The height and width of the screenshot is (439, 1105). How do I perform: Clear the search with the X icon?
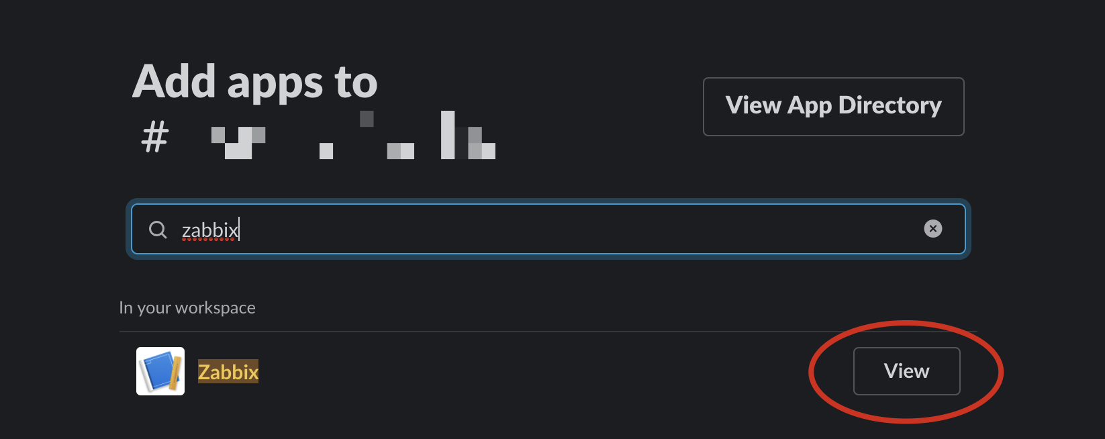[932, 229]
